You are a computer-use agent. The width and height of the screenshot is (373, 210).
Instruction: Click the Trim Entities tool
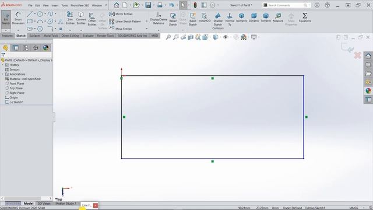70,18
